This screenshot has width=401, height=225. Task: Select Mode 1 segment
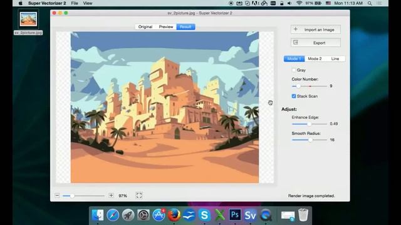click(x=294, y=59)
